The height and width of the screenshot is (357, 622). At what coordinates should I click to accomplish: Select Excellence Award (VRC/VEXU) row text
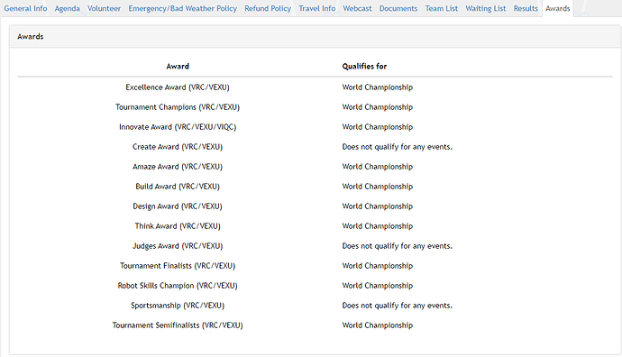pyautogui.click(x=178, y=87)
